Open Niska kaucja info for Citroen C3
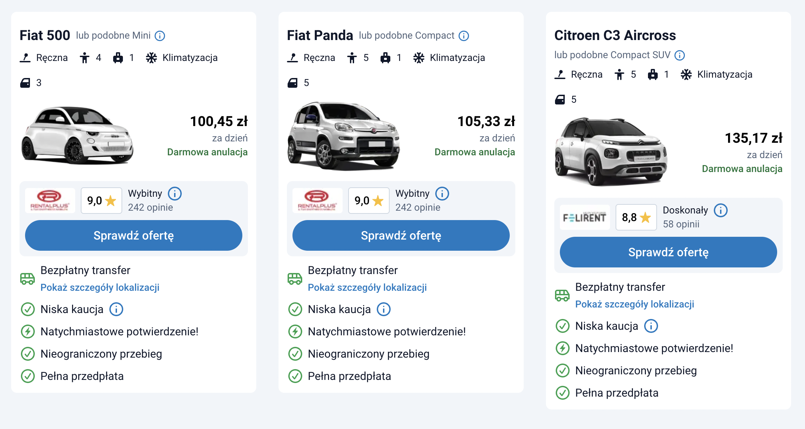The width and height of the screenshot is (805, 429). click(x=651, y=326)
